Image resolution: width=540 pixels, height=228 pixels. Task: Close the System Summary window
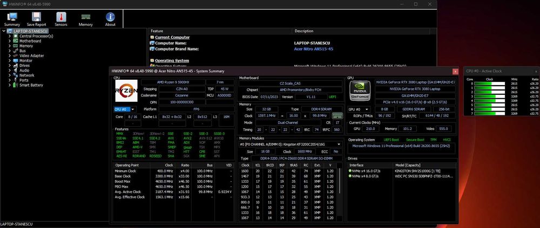tap(455, 71)
